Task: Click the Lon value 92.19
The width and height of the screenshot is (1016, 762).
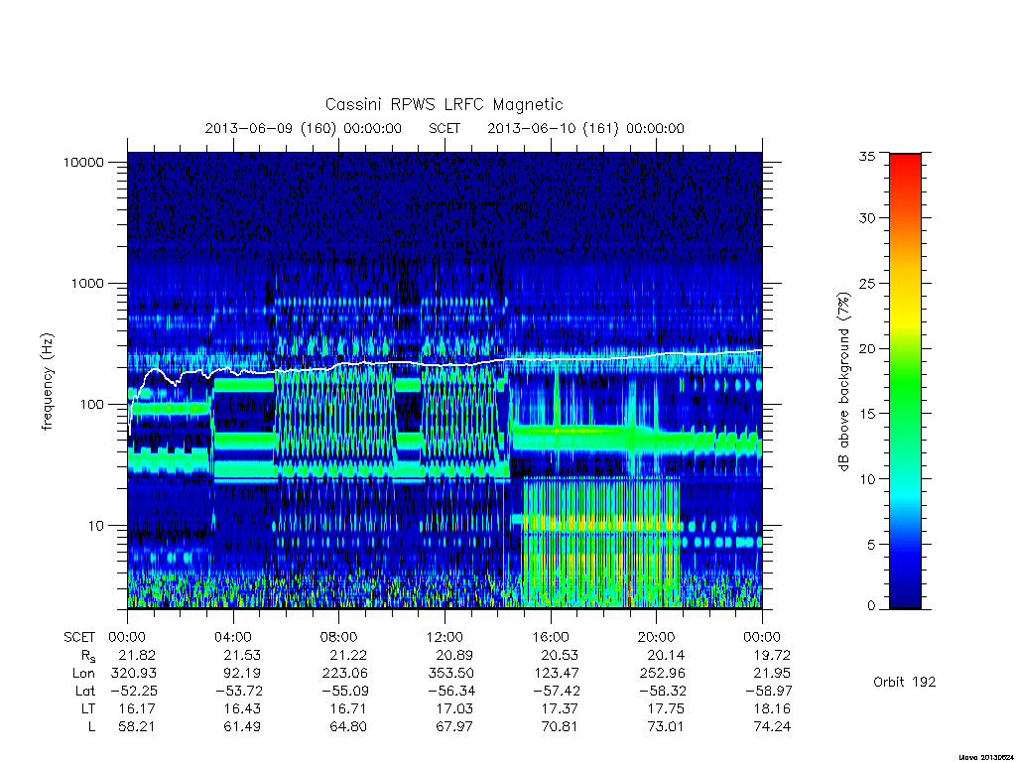Action: [242, 673]
